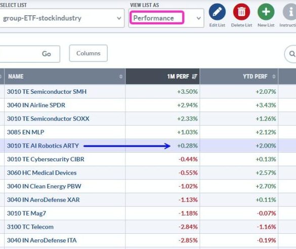Open 3040 IN AeroDefense XAR link
This screenshot has height=249, width=296.
(x=44, y=200)
